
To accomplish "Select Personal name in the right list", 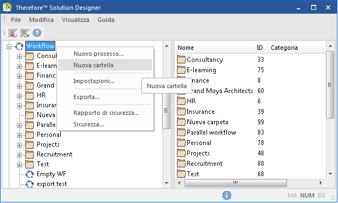I will (199, 143).
